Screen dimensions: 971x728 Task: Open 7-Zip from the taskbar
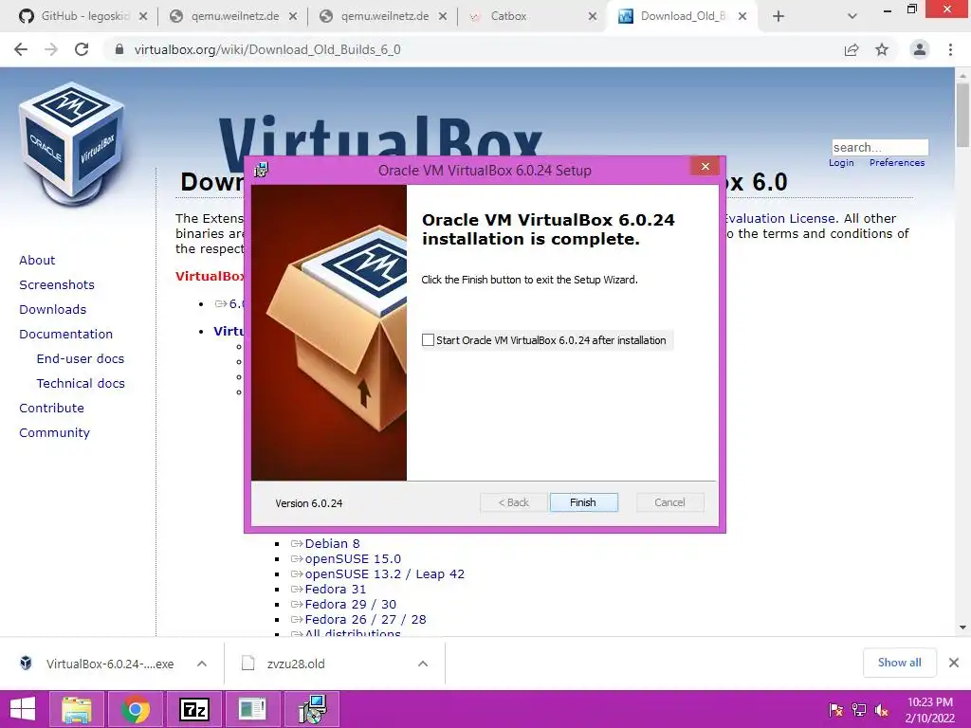193,709
